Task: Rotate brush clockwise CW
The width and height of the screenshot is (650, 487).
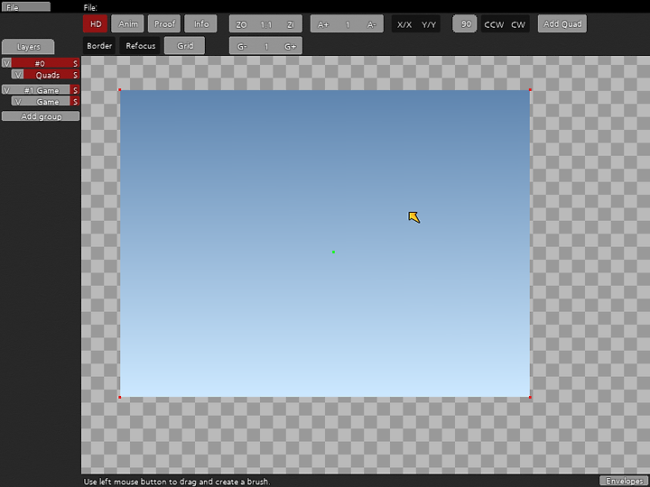Action: point(518,24)
